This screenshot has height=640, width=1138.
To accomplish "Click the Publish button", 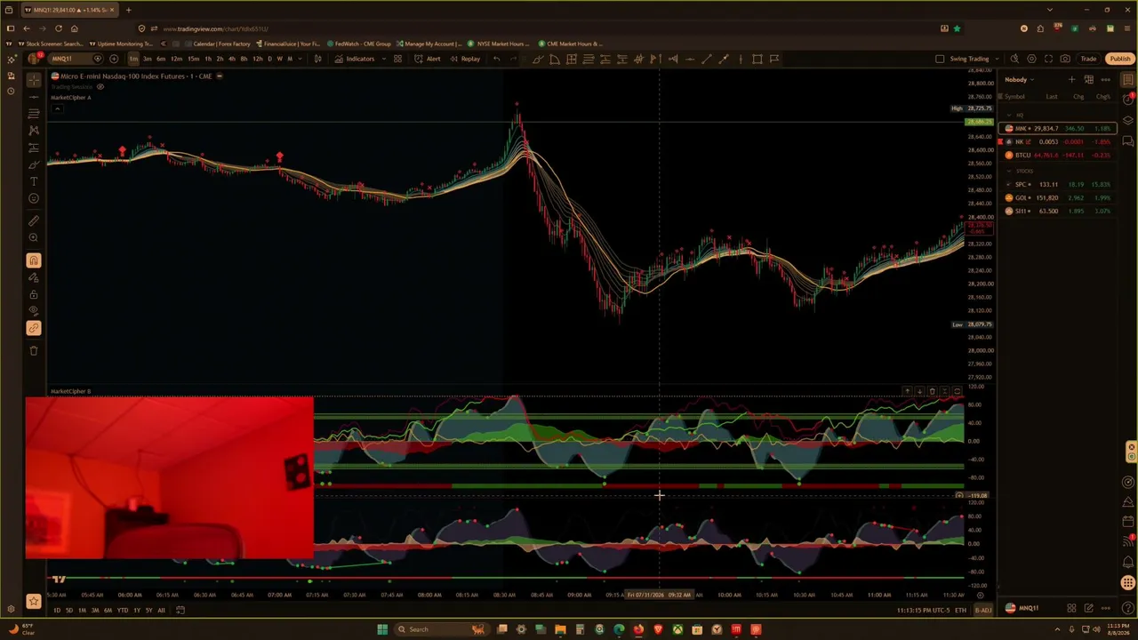I will pos(1119,59).
